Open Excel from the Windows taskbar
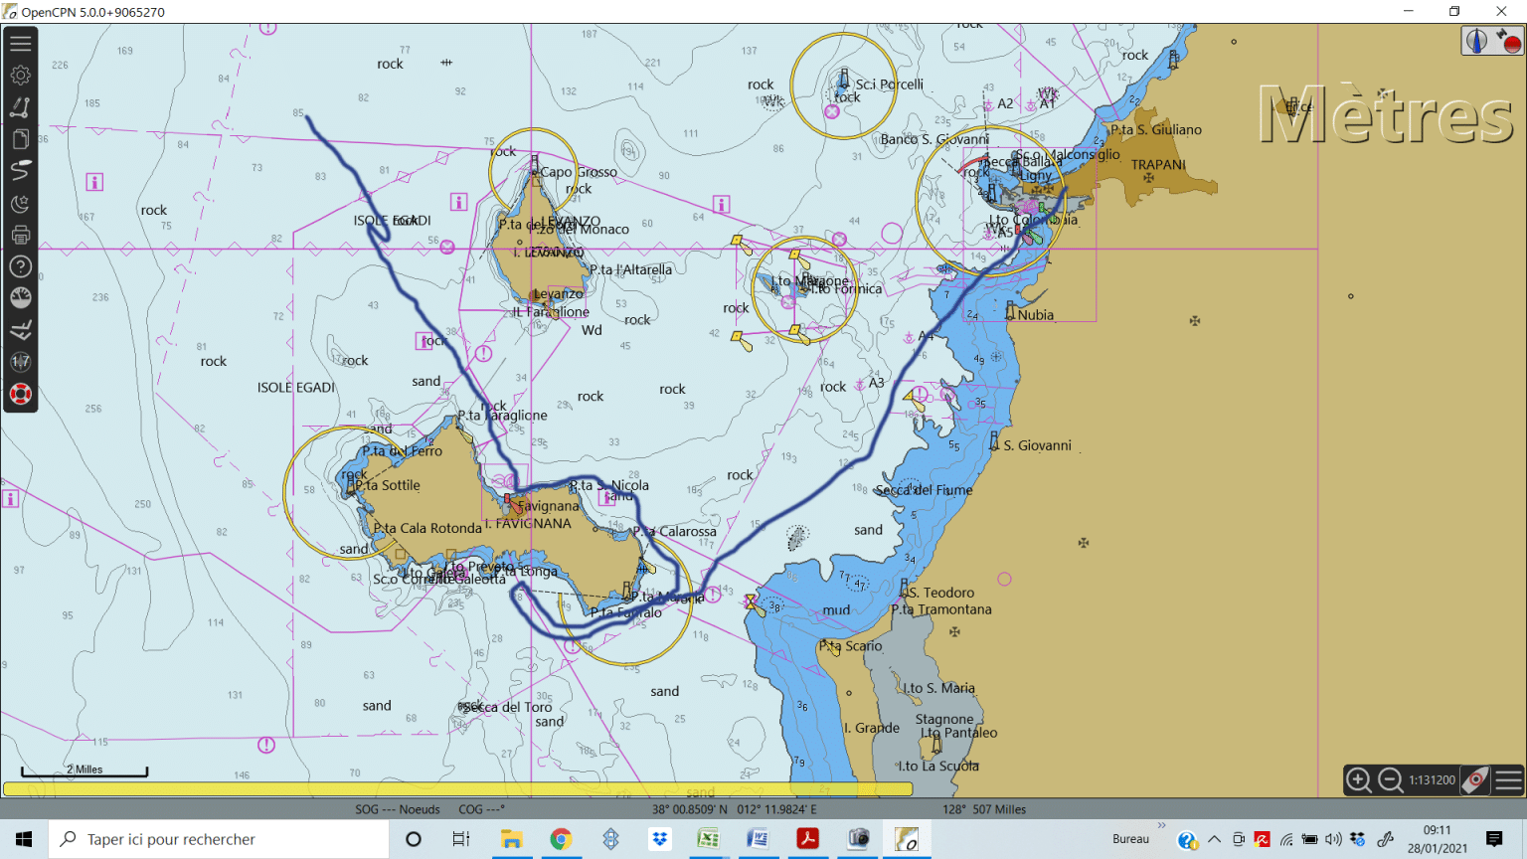Viewport: 1527px width, 859px height. pos(708,839)
